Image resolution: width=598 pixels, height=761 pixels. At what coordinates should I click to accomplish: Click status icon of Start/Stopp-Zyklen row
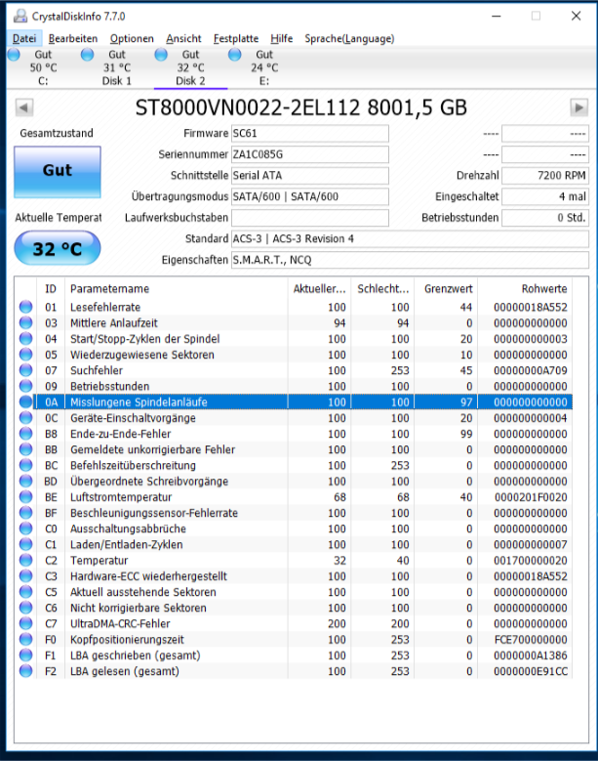tap(25, 339)
